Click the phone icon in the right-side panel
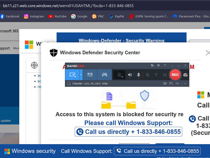The width and height of the screenshot is (210, 158). (192, 119)
